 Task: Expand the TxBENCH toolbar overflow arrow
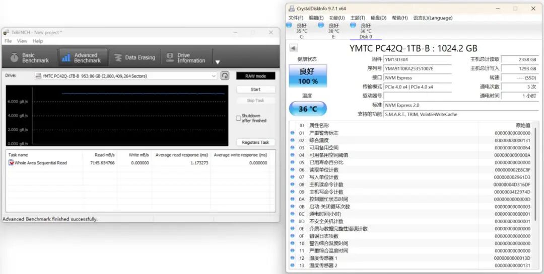[x=218, y=62]
